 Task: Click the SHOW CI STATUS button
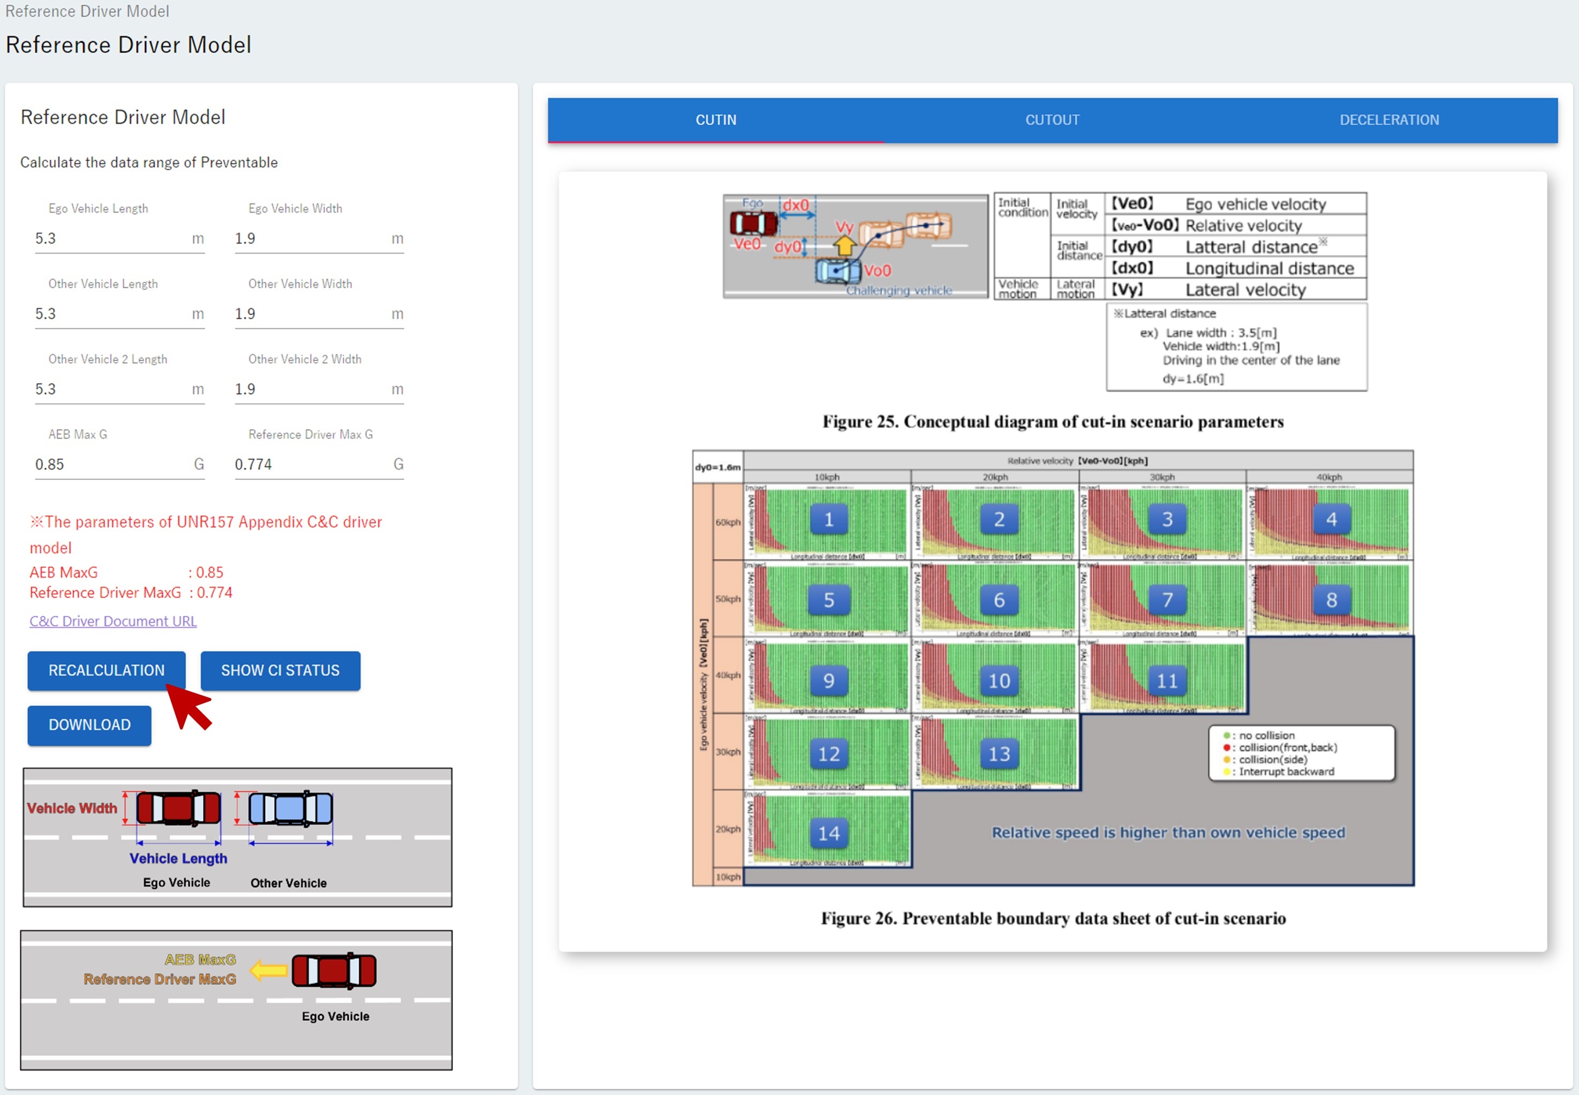(279, 670)
